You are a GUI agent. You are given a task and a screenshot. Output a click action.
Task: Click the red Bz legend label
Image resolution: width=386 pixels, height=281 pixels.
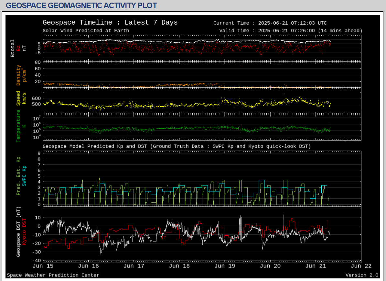point(18,48)
